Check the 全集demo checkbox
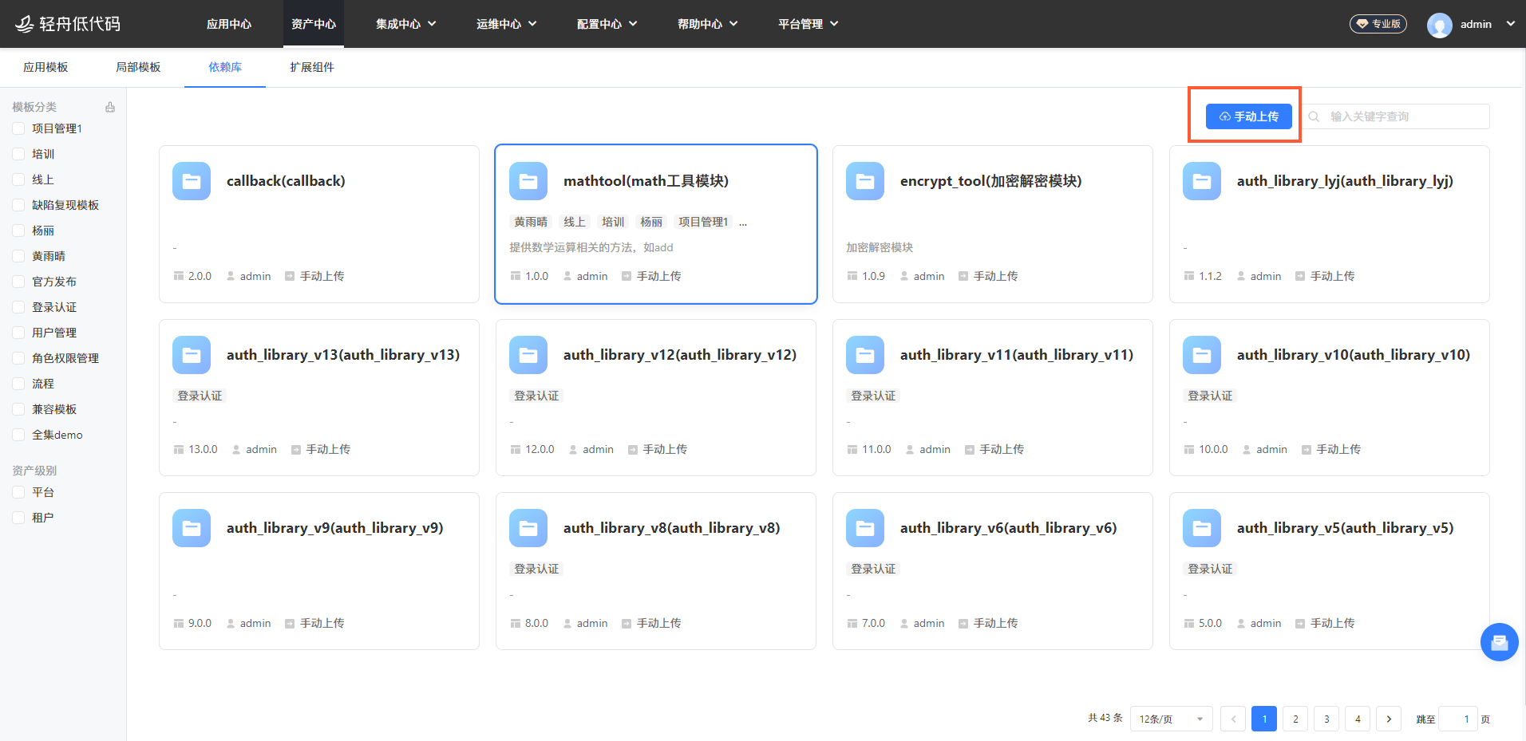This screenshot has width=1526, height=741. click(18, 435)
